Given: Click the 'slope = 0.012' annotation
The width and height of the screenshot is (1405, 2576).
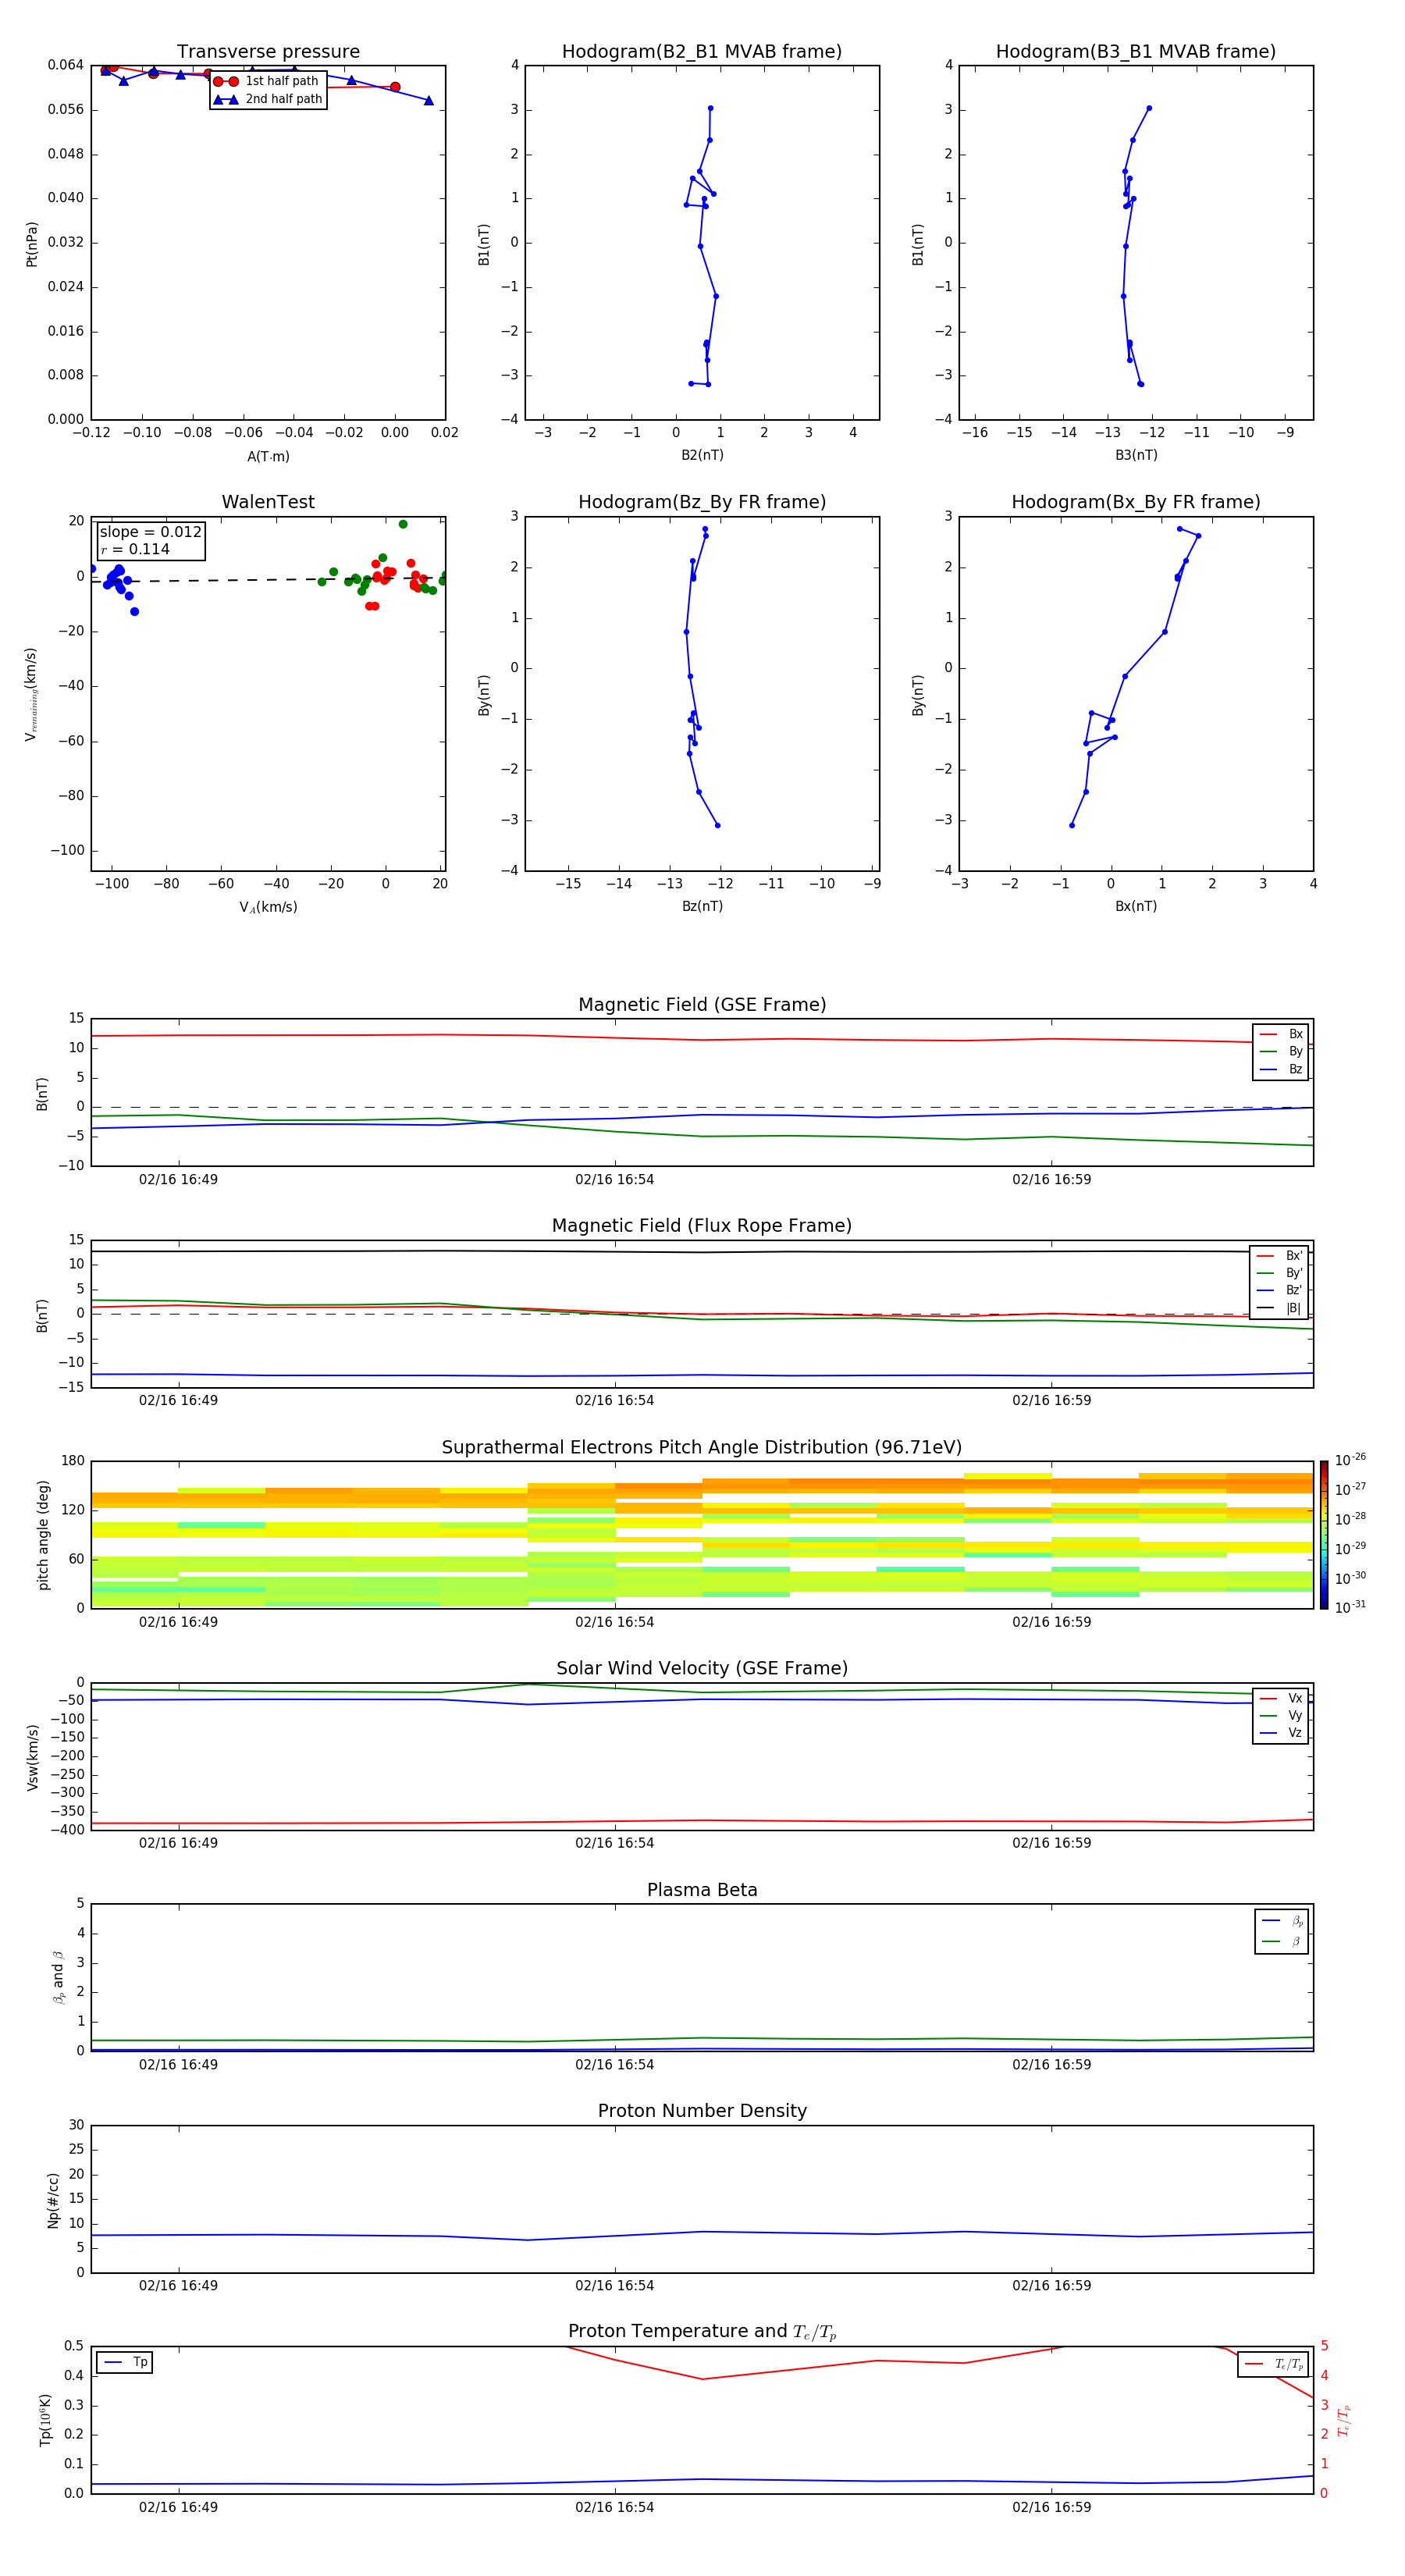Looking at the screenshot, I should click(x=150, y=532).
